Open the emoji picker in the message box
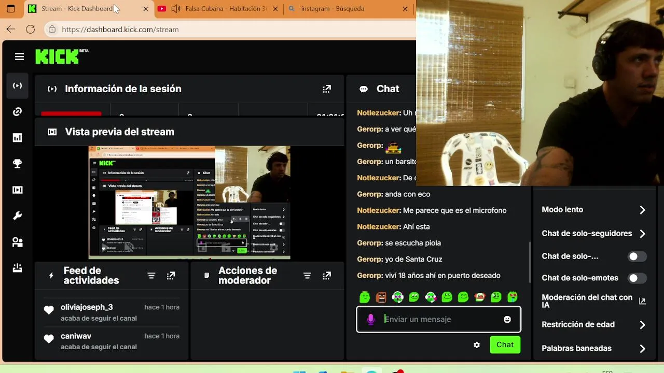The width and height of the screenshot is (664, 373). pos(507,320)
